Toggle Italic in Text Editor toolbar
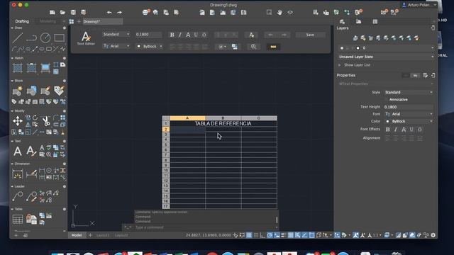 pos(179,35)
